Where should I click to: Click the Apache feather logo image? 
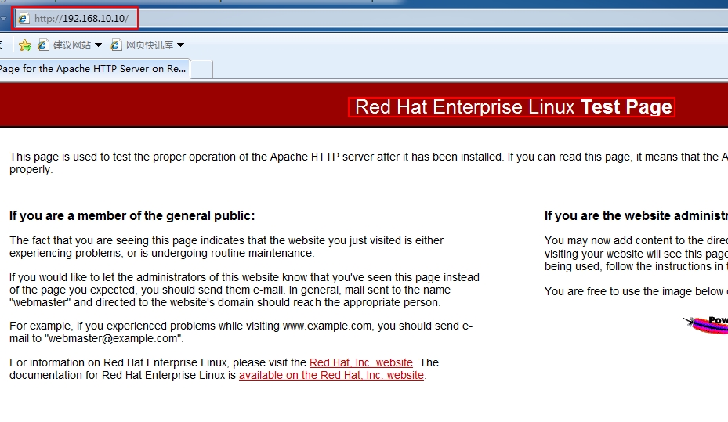pyautogui.click(x=707, y=324)
